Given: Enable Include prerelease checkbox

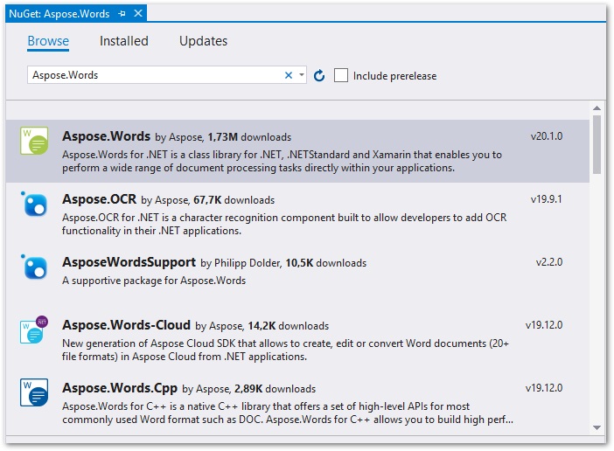Looking at the screenshot, I should tap(341, 76).
